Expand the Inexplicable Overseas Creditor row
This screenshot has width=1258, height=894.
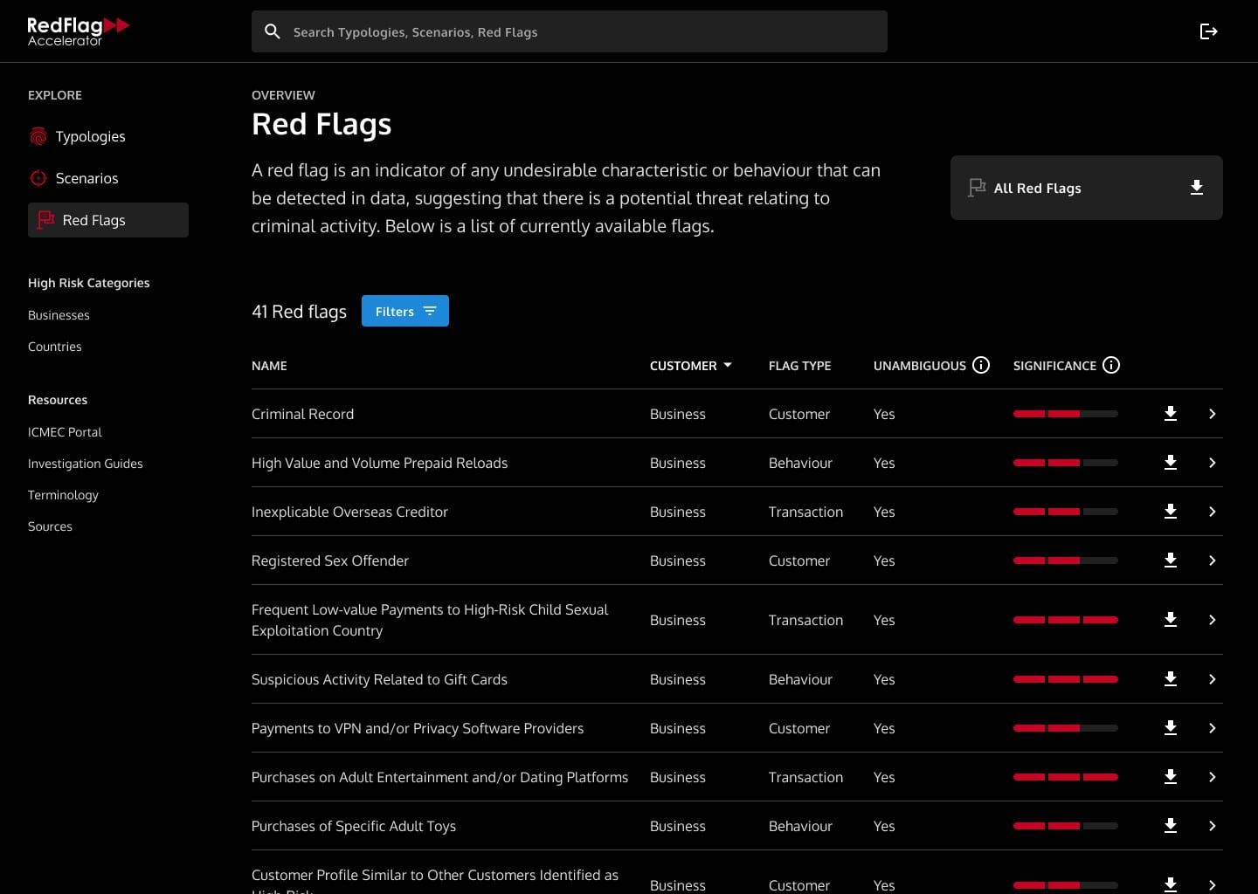pyautogui.click(x=1213, y=512)
